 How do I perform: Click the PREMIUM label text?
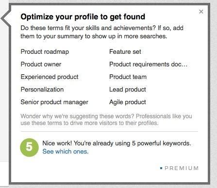click(x=182, y=168)
